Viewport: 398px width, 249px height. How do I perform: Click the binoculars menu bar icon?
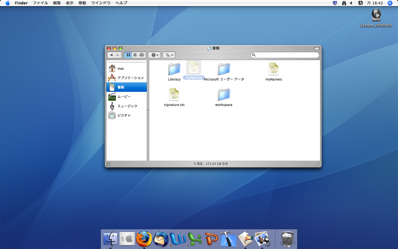(344, 3)
